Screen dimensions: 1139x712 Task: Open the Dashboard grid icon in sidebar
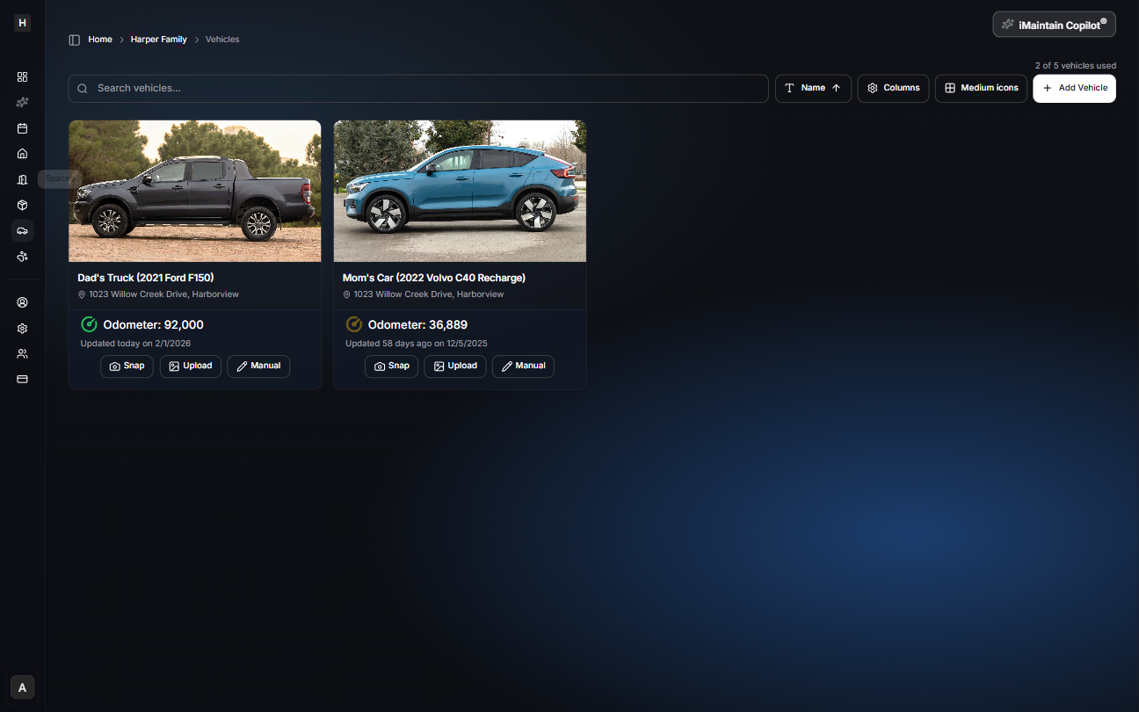click(x=22, y=76)
